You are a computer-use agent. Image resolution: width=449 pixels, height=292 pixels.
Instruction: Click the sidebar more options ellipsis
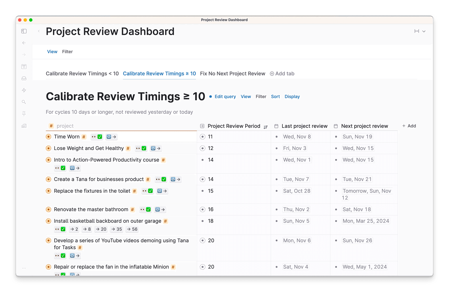[x=24, y=268]
